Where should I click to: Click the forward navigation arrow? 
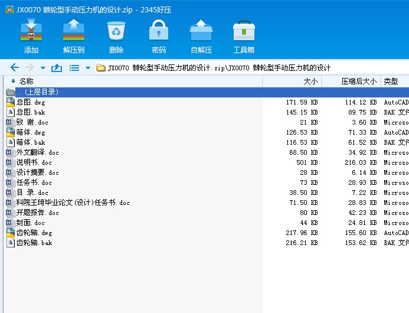pyautogui.click(x=30, y=68)
